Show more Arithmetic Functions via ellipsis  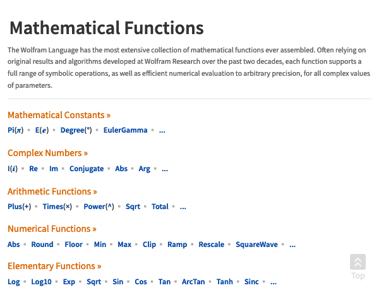tap(183, 207)
